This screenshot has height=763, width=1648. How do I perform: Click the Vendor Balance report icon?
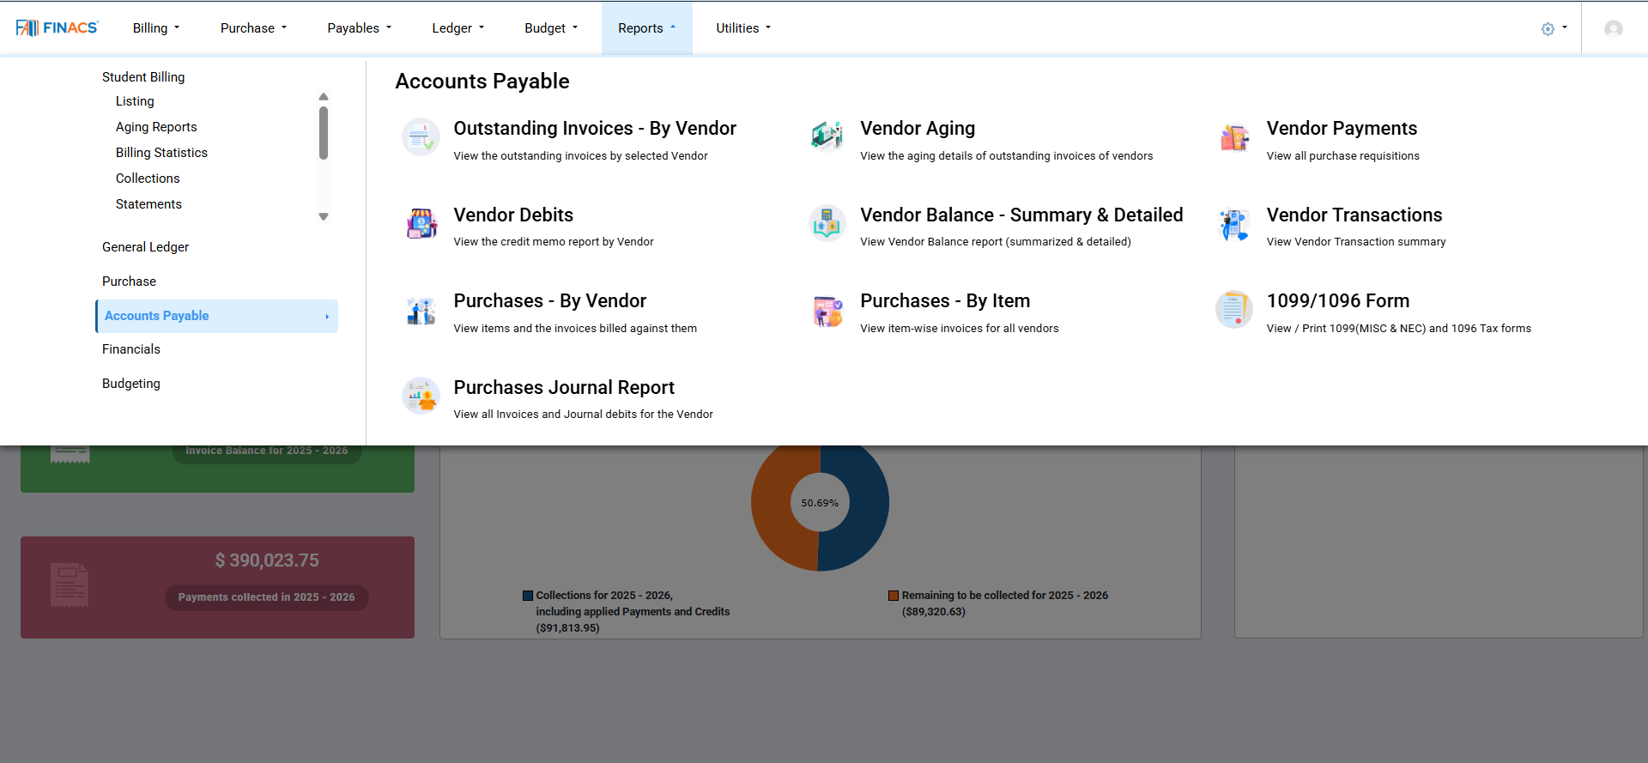pos(827,223)
